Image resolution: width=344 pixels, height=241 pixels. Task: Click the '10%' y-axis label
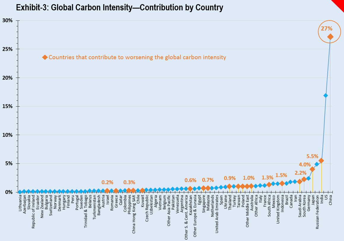pos(7,135)
